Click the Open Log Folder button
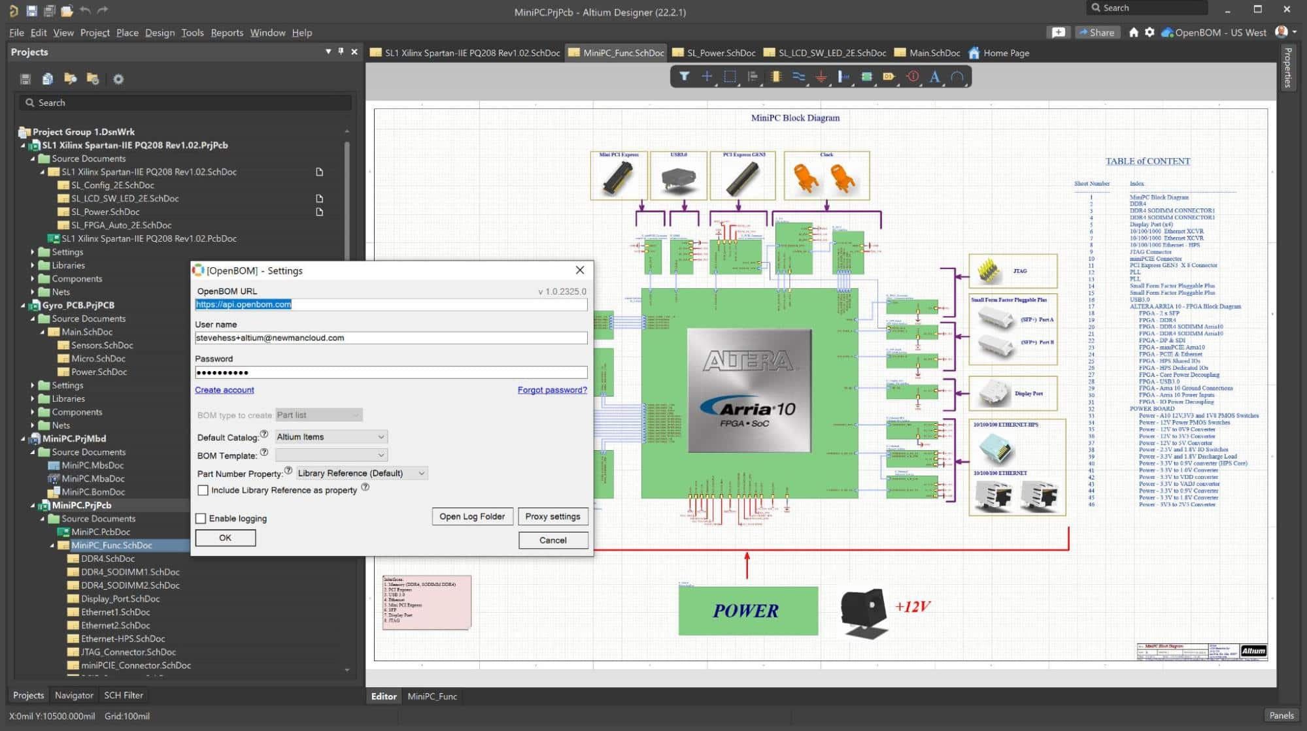The image size is (1307, 731). coord(472,516)
